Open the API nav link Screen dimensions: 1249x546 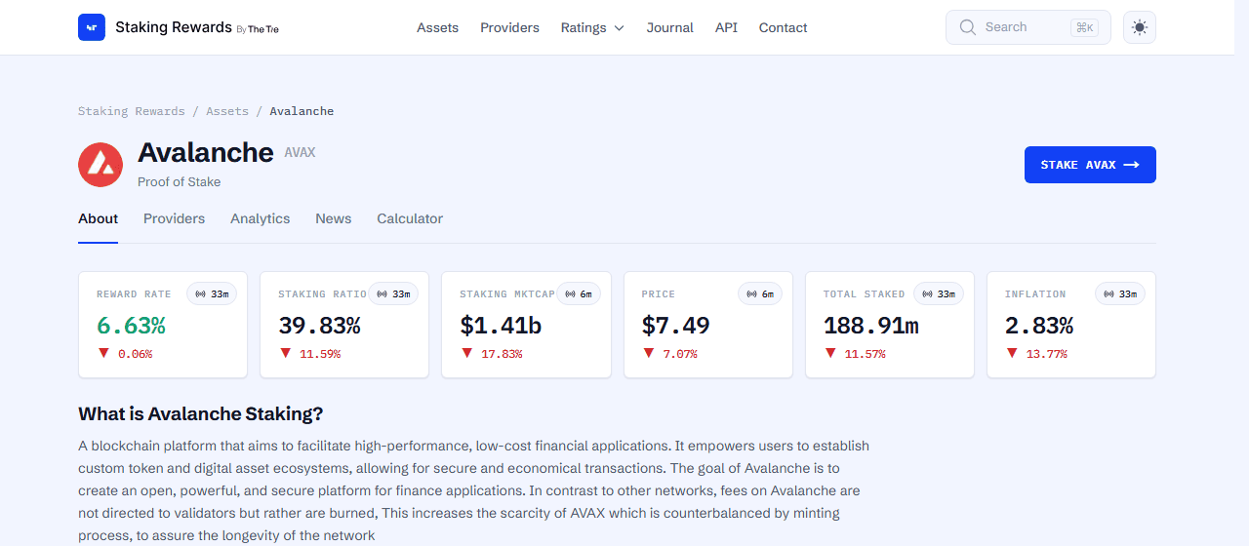click(726, 27)
